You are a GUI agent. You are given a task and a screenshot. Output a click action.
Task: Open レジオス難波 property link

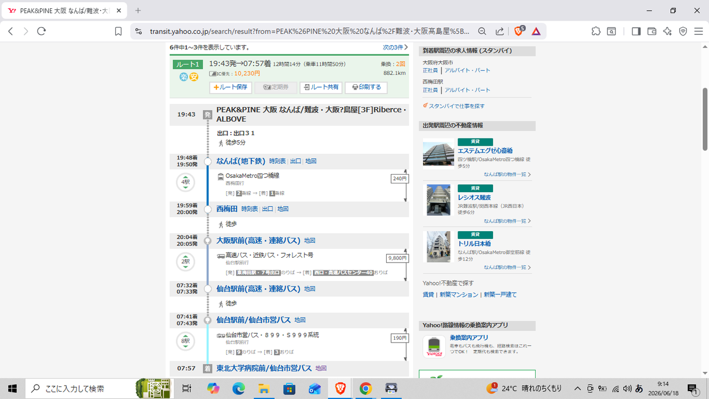[474, 197]
